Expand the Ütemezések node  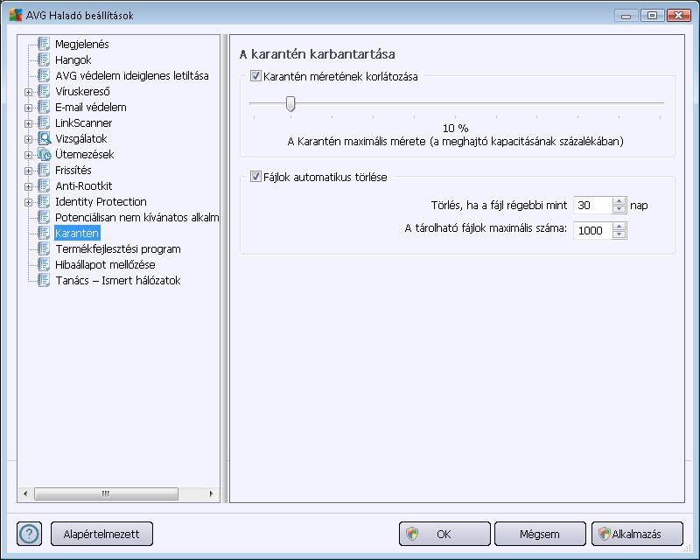coord(28,155)
